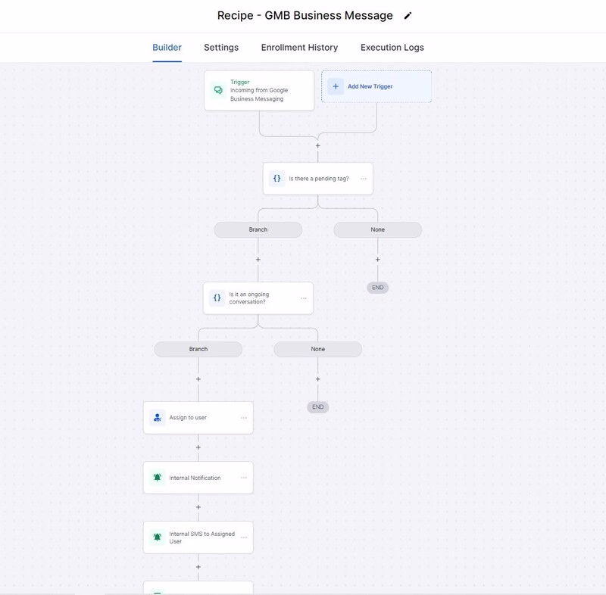Select the None pill under ongoing conversation condition
This screenshot has width=606, height=595.
[x=318, y=349]
